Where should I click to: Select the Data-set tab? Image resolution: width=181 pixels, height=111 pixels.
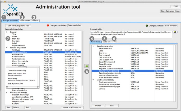tap(106, 42)
